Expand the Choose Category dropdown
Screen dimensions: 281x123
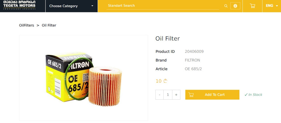point(71,6)
